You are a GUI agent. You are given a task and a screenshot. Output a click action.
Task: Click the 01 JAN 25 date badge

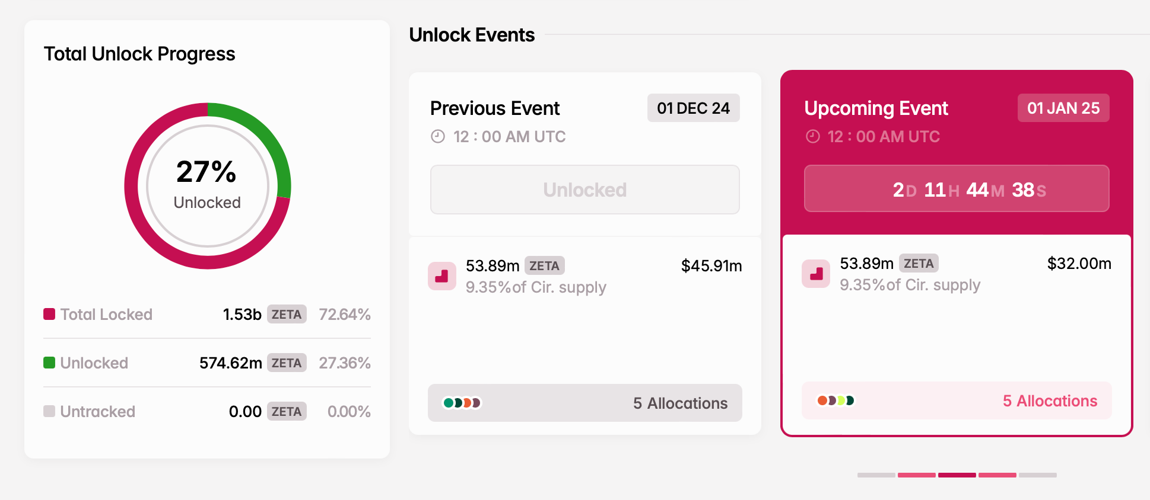click(x=1063, y=108)
